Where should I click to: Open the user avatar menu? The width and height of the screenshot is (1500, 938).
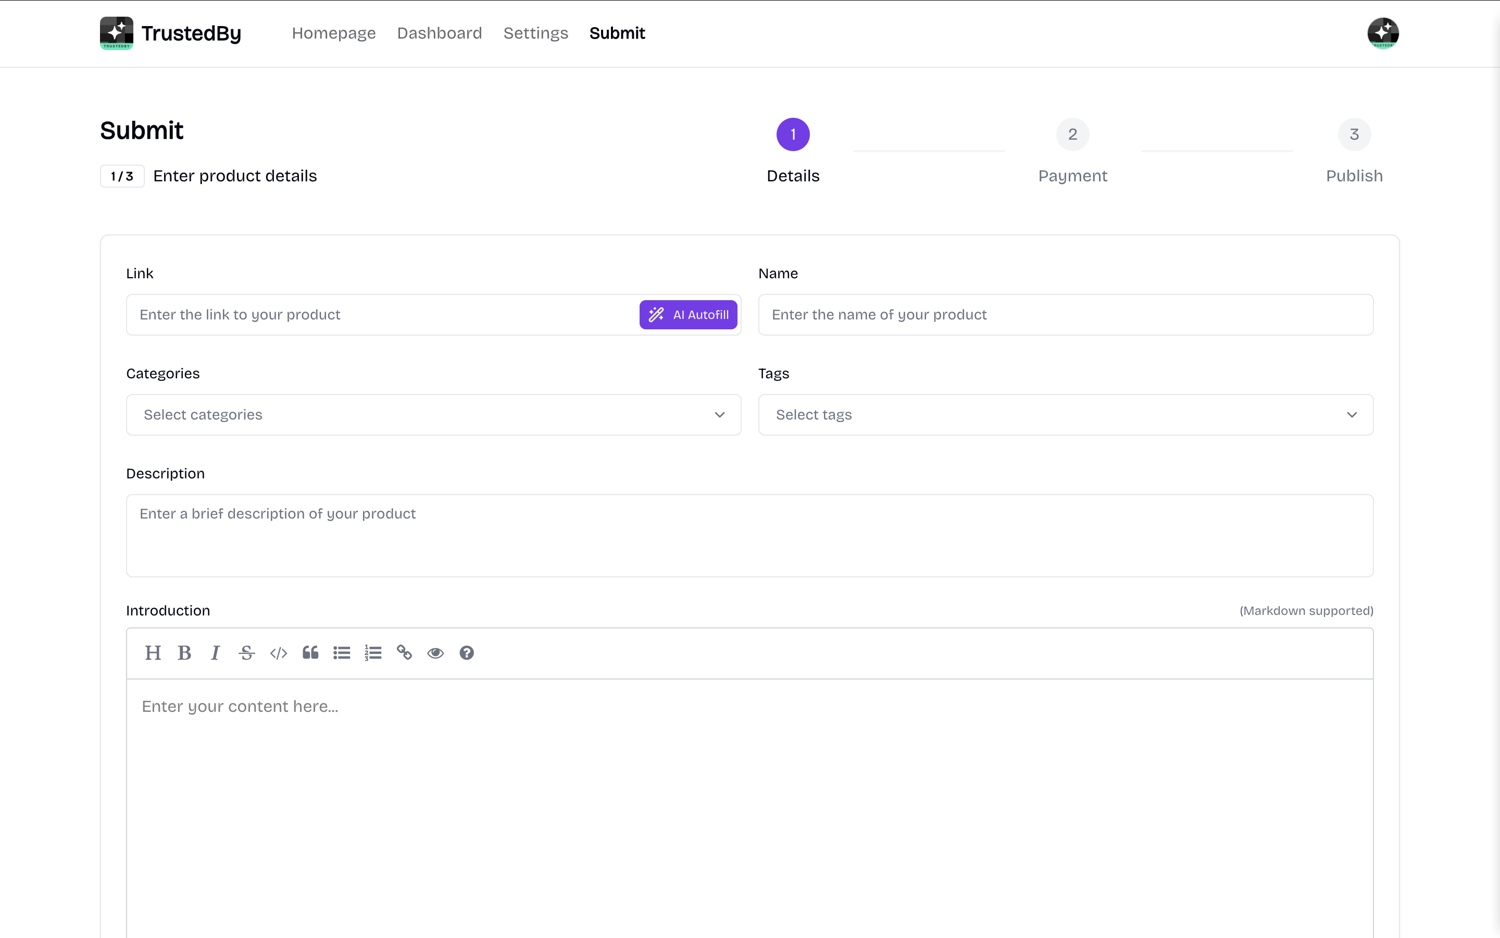1383,33
